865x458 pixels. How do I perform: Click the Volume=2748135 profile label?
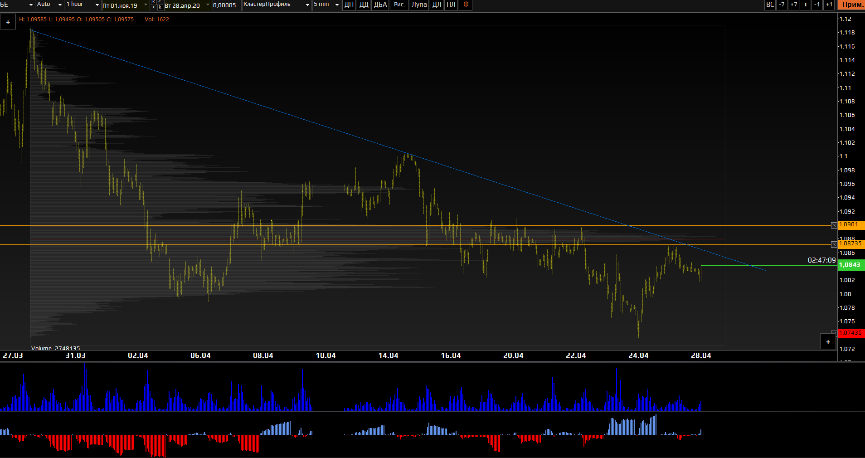point(55,348)
